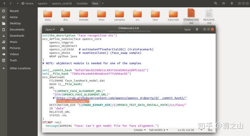
Task: Click the highlighted file:~/Downloads/ text
Action: 73,101
